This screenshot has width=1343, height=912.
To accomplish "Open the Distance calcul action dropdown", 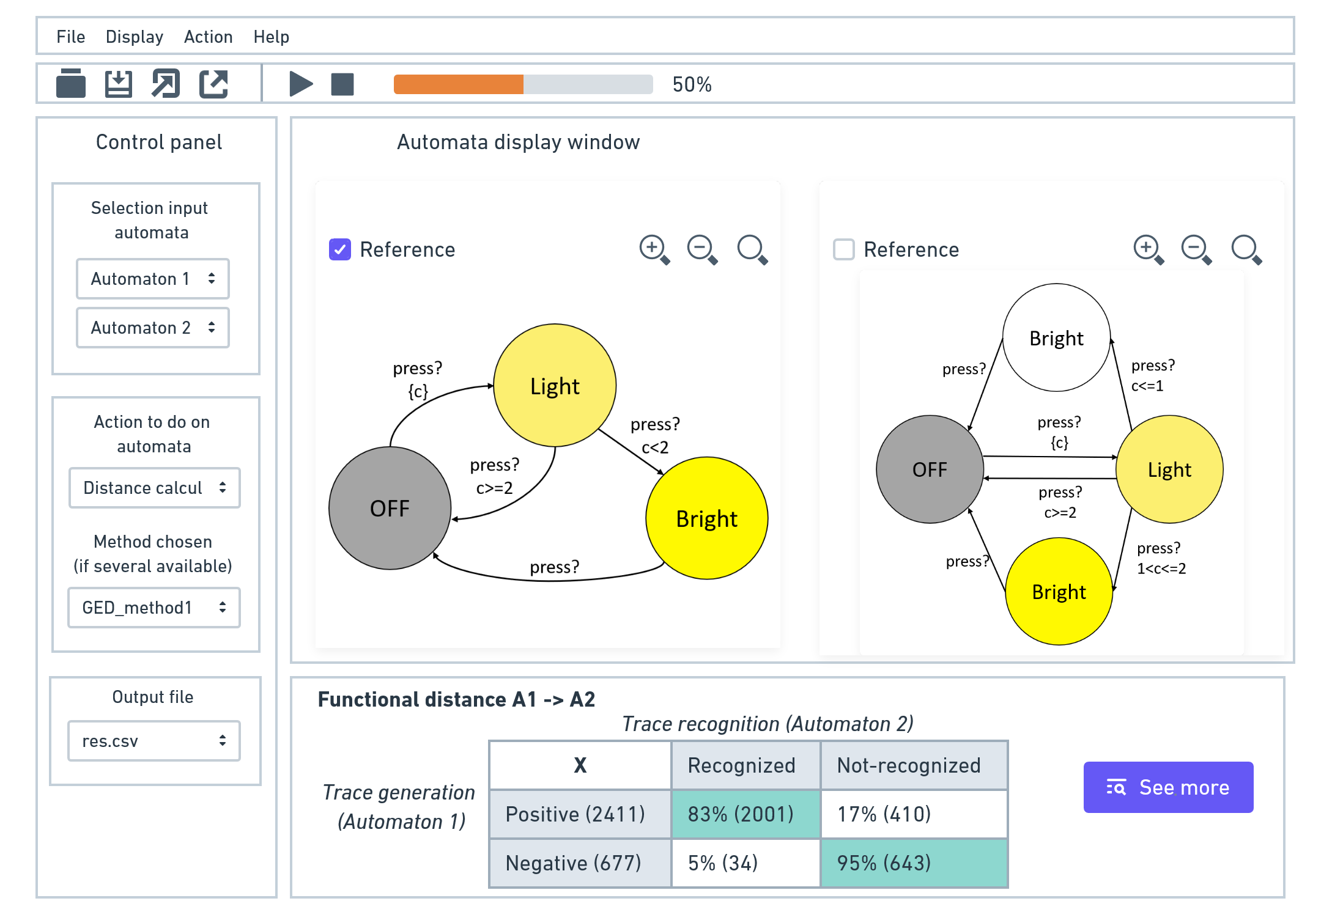I will [154, 488].
